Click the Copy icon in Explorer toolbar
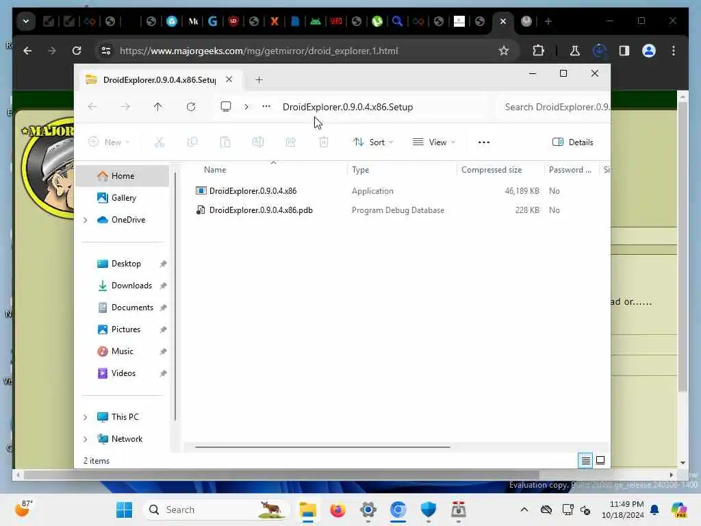Viewport: 701px width, 526px height. click(x=192, y=142)
